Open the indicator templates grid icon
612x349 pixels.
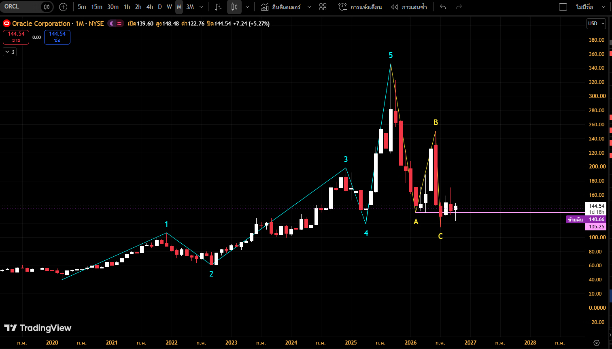[x=323, y=6]
